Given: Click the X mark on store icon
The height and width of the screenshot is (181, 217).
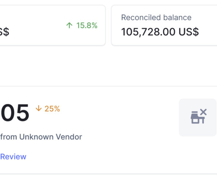Looking at the screenshot, I should [203, 112].
